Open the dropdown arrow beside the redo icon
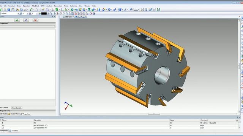 coord(39,10)
